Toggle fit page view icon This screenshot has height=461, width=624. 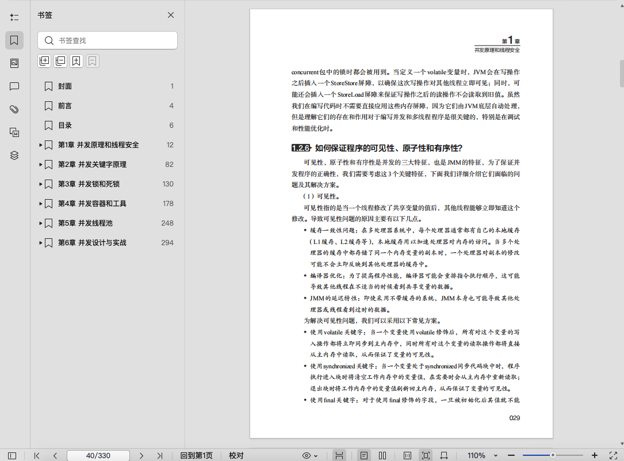[426, 455]
